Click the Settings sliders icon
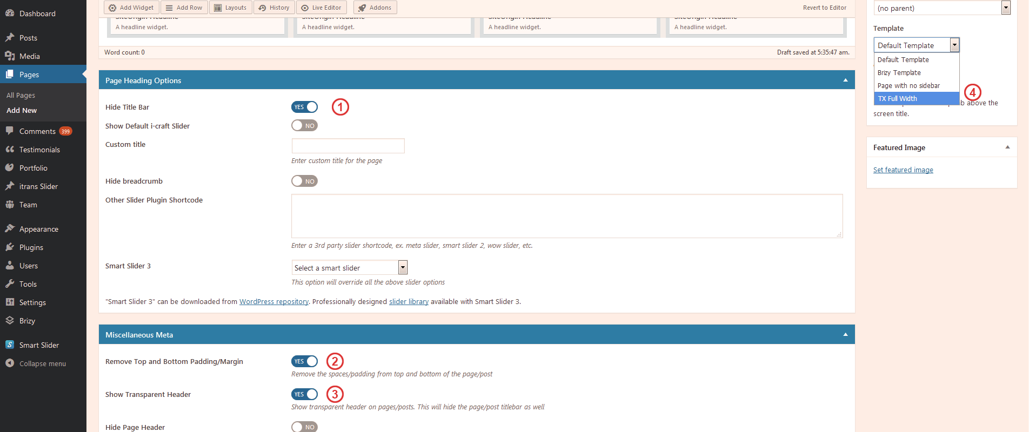Image resolution: width=1029 pixels, height=432 pixels. [10, 302]
